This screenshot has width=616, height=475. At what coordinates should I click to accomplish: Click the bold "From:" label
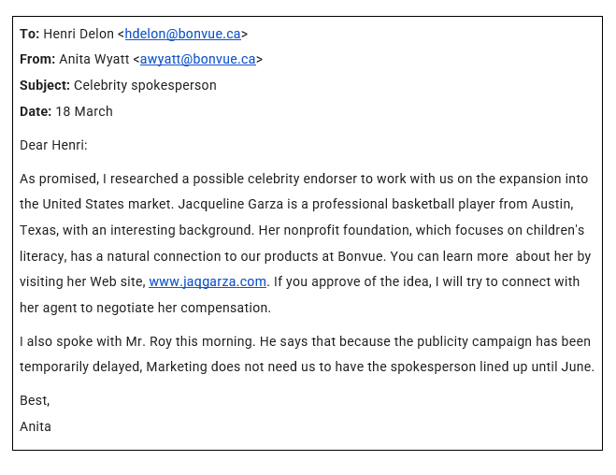point(37,59)
